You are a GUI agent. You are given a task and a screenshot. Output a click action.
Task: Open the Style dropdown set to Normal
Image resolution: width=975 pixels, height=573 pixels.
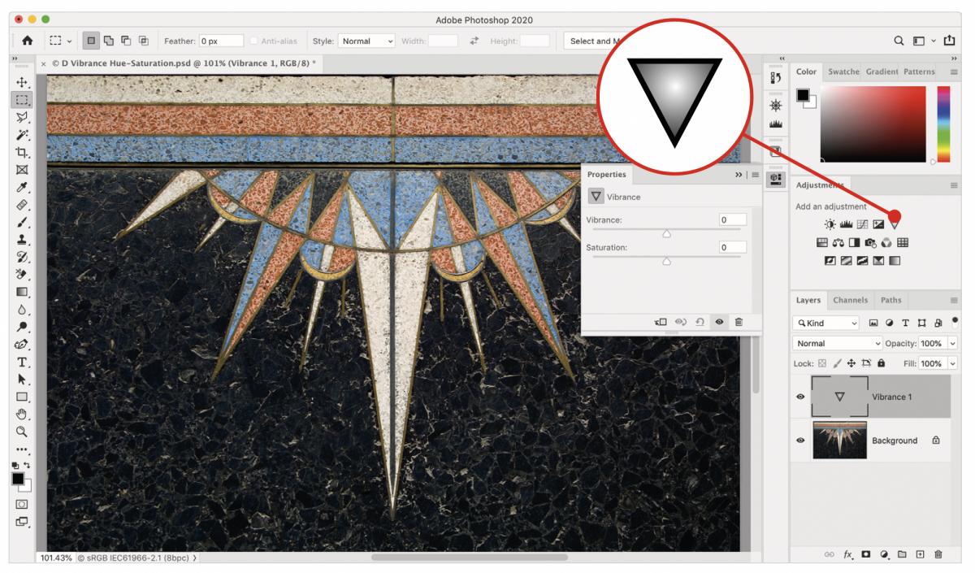pyautogui.click(x=366, y=41)
